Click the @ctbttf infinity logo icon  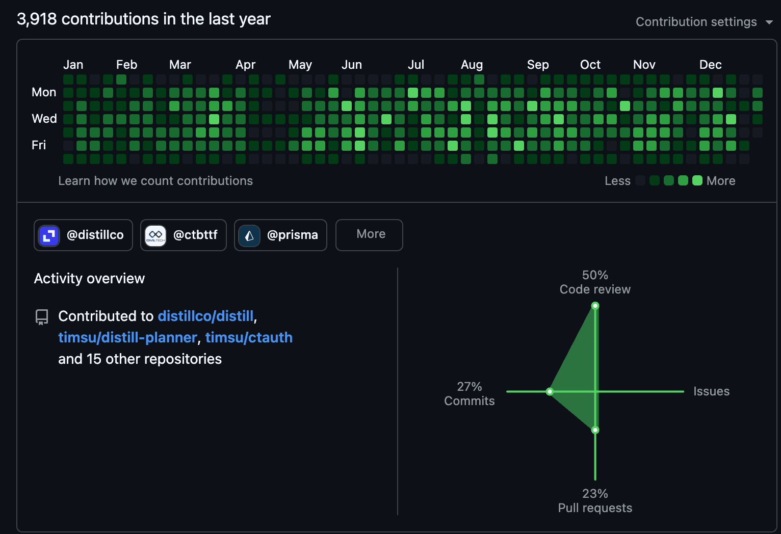155,235
